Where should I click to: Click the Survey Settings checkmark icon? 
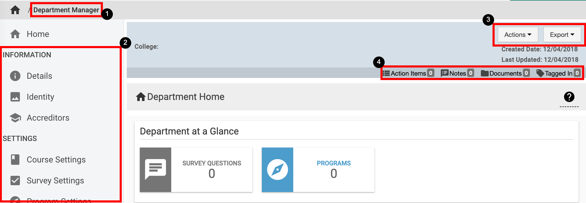pyautogui.click(x=15, y=181)
